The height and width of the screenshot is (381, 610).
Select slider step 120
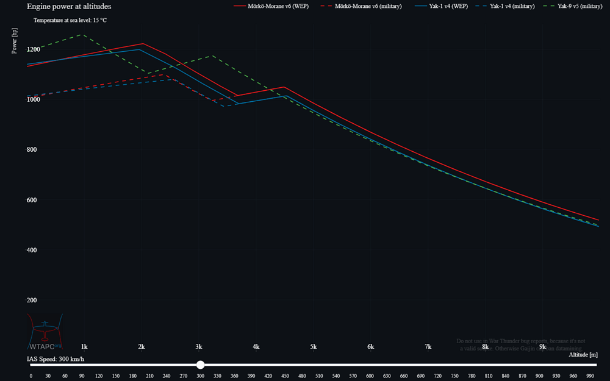coord(99,376)
